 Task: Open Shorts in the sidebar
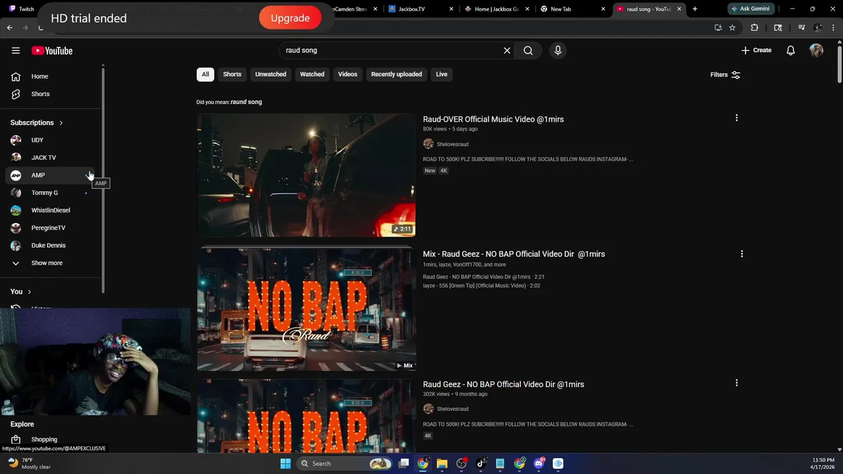click(51, 94)
